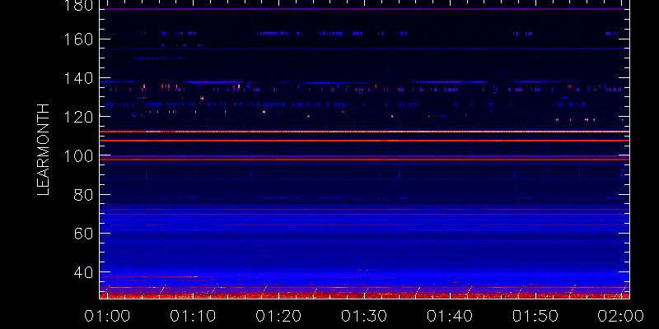The width and height of the screenshot is (659, 329).
Task: Click the 02:00 time axis label
Action: pyautogui.click(x=621, y=316)
